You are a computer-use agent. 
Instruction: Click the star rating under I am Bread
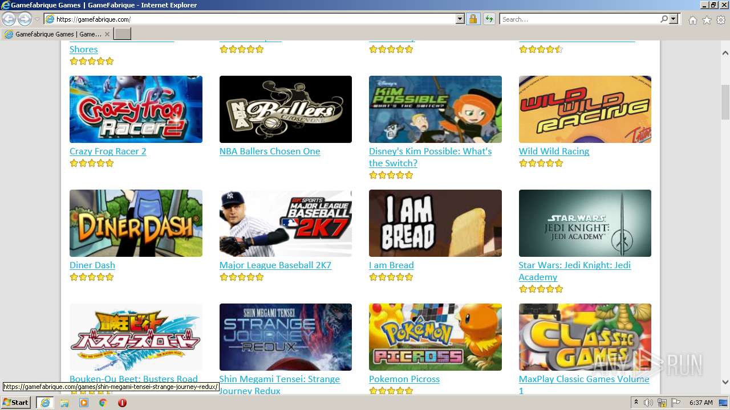coord(391,277)
